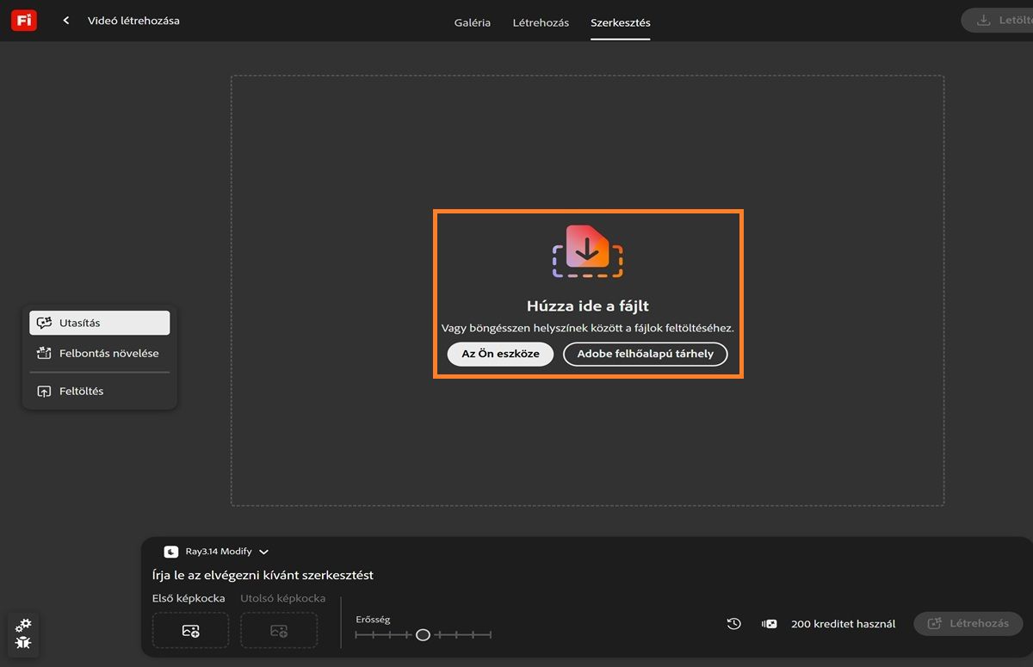Click the credits icon beside 200 kreditet

(769, 624)
